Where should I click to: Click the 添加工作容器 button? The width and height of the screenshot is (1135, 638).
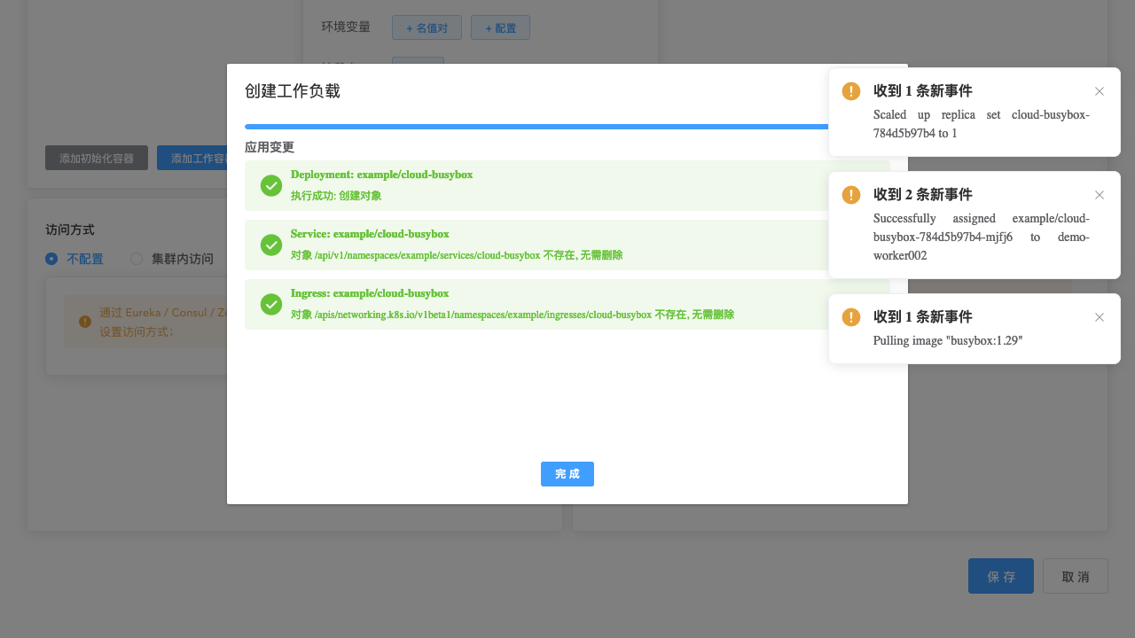click(x=197, y=158)
